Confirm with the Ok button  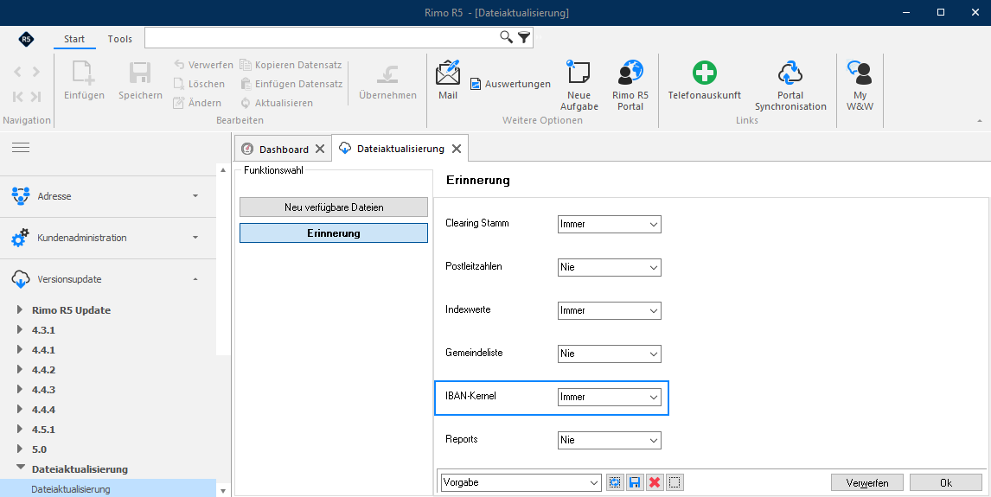click(946, 483)
